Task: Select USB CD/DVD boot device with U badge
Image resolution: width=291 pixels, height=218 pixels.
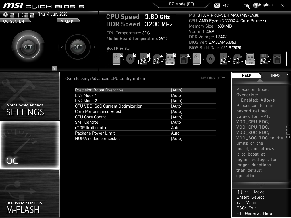Action: 157,59
